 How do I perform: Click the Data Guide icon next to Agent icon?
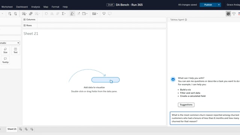coord(234,14)
